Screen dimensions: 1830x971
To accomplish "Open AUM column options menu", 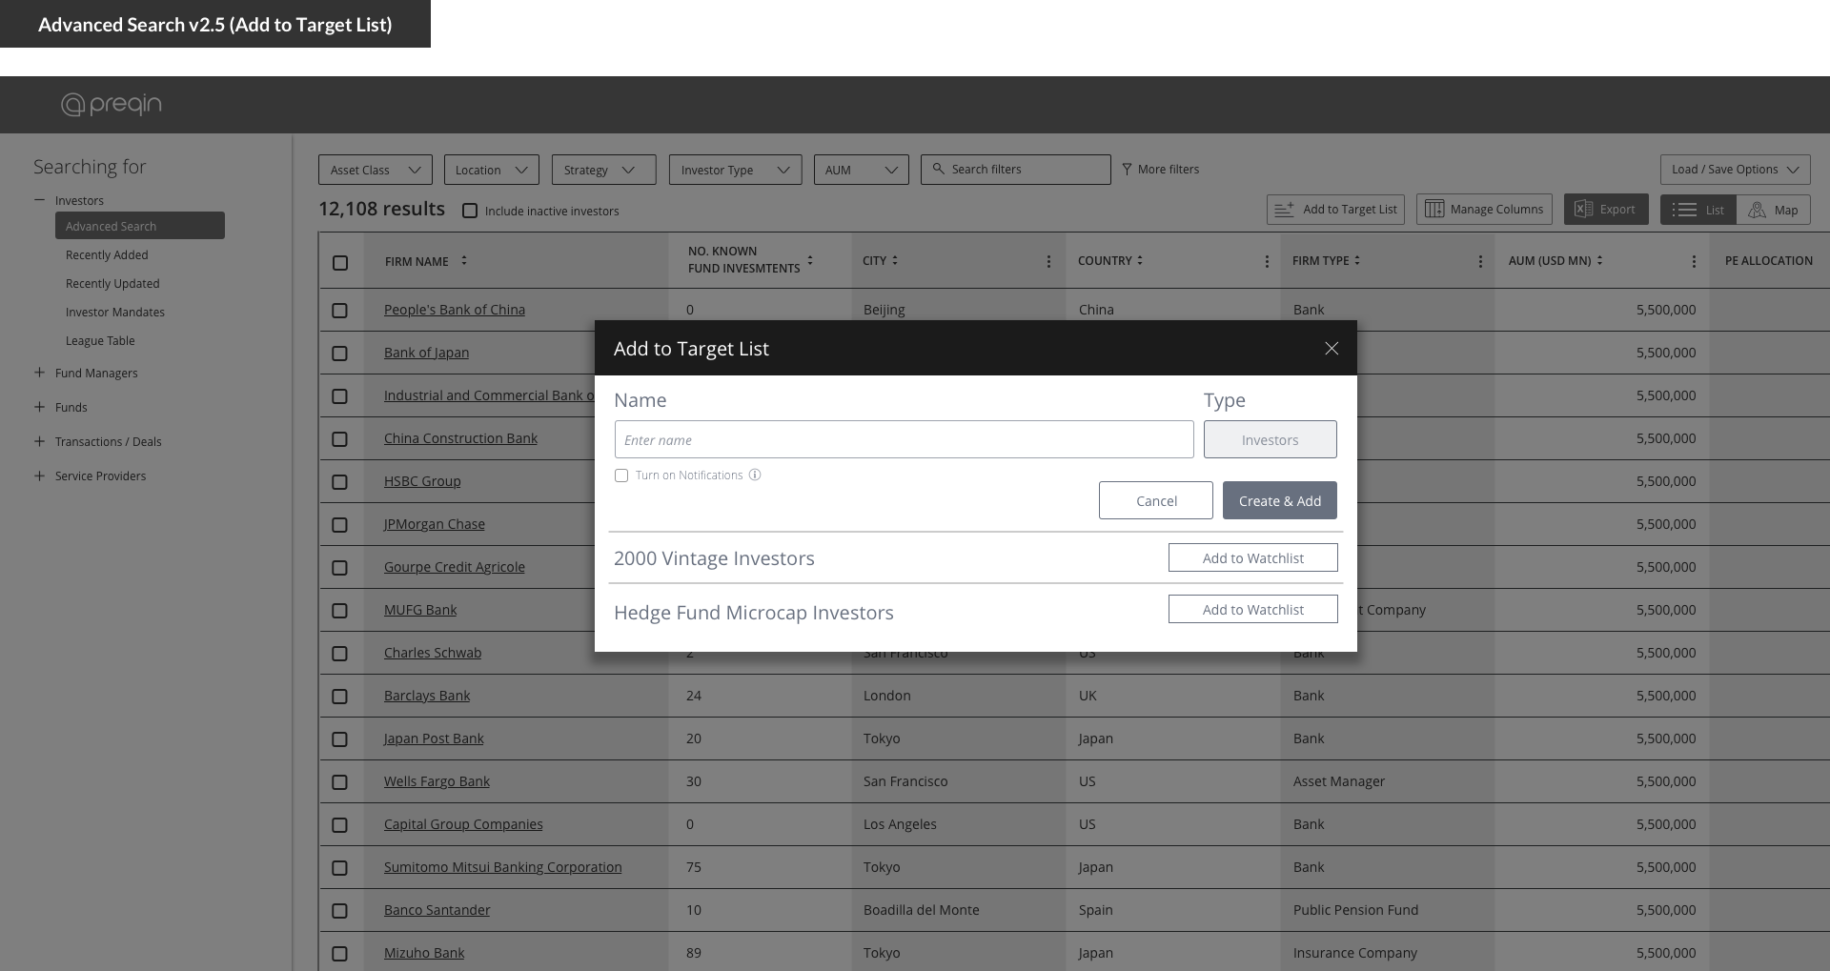I will click(1694, 261).
